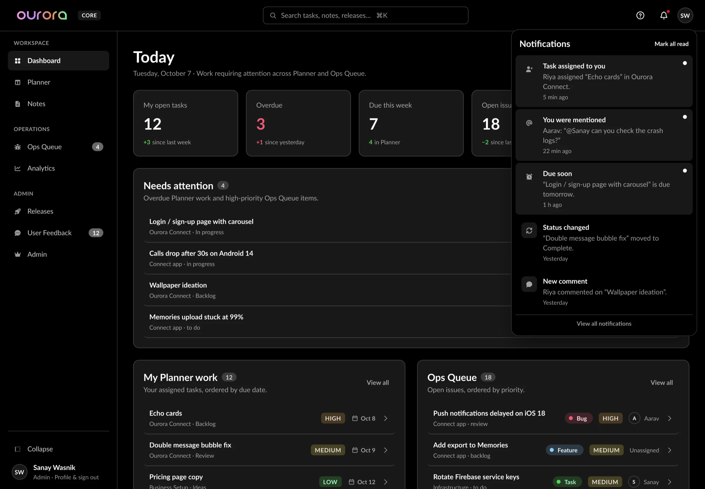Click the LOW priority tag on Pricing page copy
This screenshot has height=489, width=705.
tap(330, 482)
